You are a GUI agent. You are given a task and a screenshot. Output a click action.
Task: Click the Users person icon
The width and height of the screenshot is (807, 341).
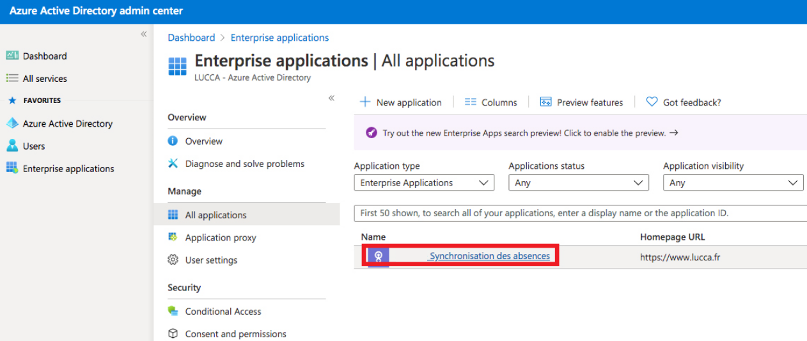(12, 146)
